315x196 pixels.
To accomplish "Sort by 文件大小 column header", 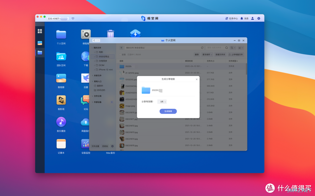I will (211, 61).
